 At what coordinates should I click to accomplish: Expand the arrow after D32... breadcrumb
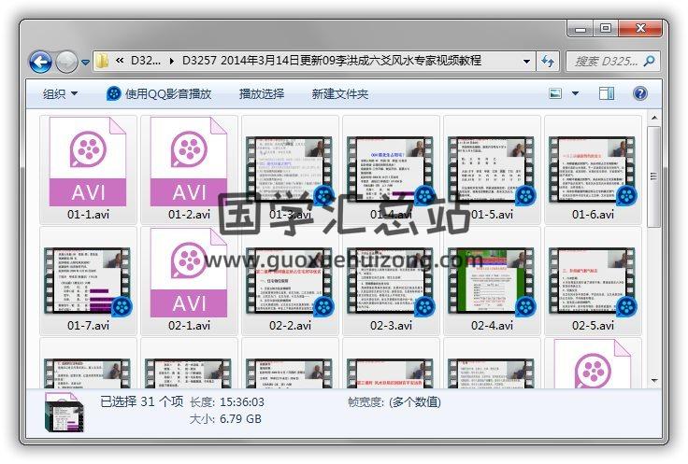172,61
